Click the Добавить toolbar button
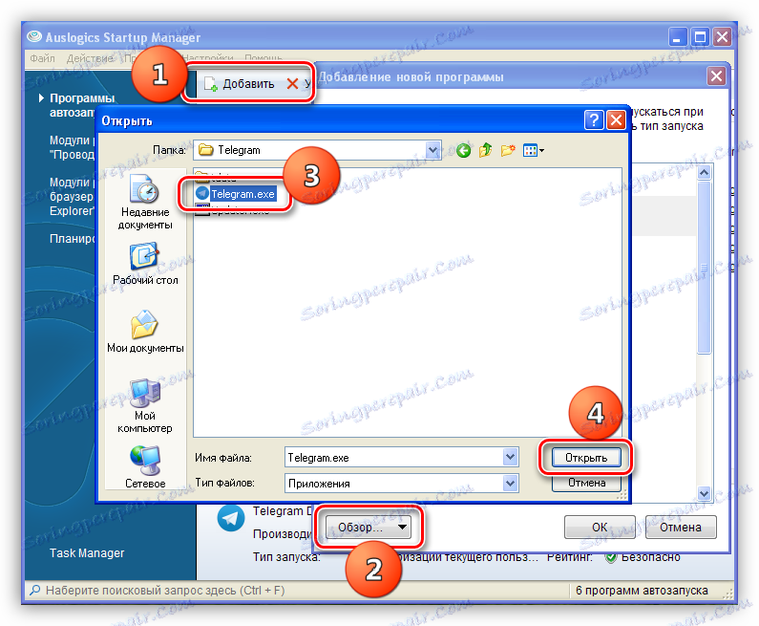Image resolution: width=759 pixels, height=626 pixels. pyautogui.click(x=239, y=84)
